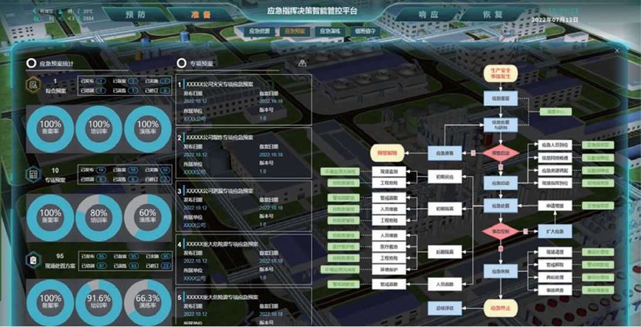Screen dimensions: 641x327
Task: Close the panel with the X icon
Action: click(x=616, y=51)
